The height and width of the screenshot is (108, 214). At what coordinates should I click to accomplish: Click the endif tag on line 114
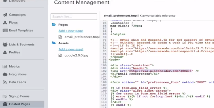[121, 105]
